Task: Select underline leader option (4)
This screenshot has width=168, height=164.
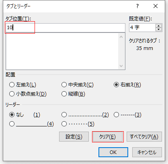Action: (31, 124)
